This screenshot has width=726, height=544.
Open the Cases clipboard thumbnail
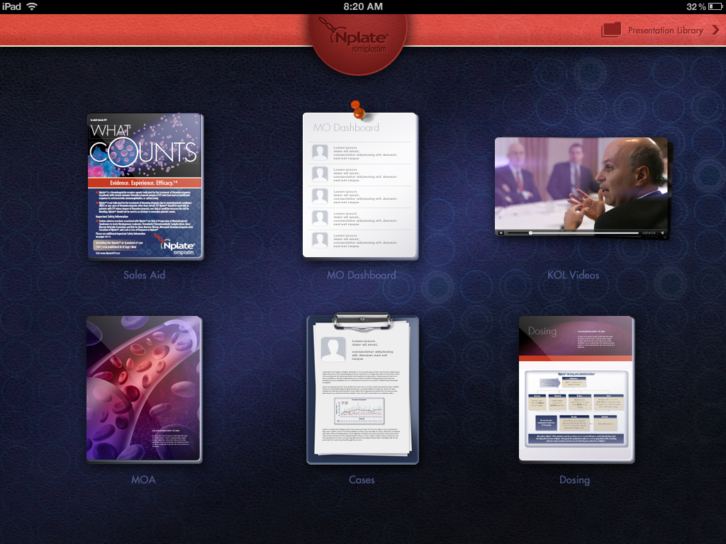[x=362, y=389]
